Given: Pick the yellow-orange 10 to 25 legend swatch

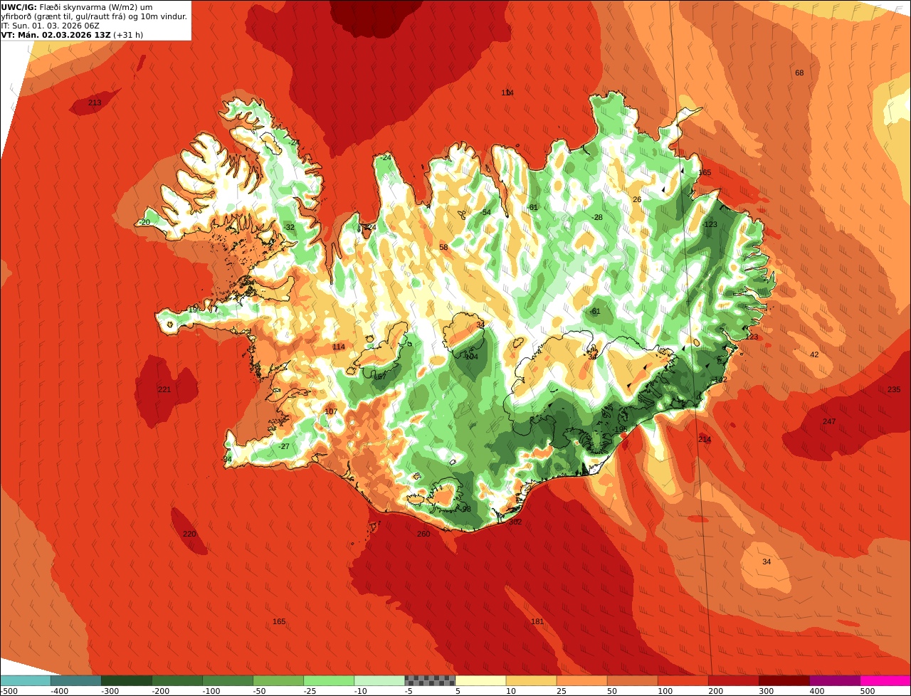Looking at the screenshot, I should point(531,680).
